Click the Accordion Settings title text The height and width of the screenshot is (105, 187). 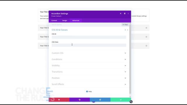[x=60, y=14]
